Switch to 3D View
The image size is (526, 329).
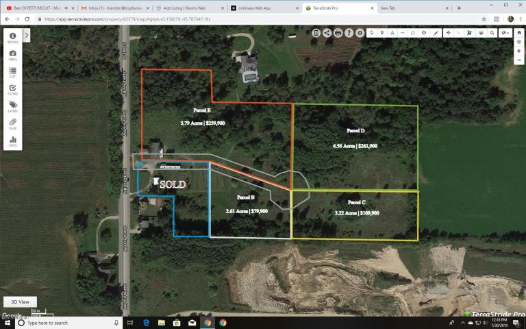point(20,302)
